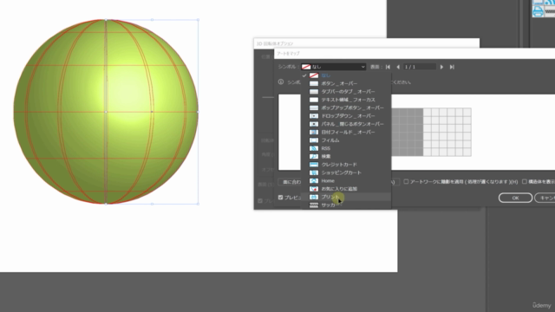555x312 pixels.
Task: Select タブバーのタブ_オーバー symbol entry
Action: click(346, 92)
